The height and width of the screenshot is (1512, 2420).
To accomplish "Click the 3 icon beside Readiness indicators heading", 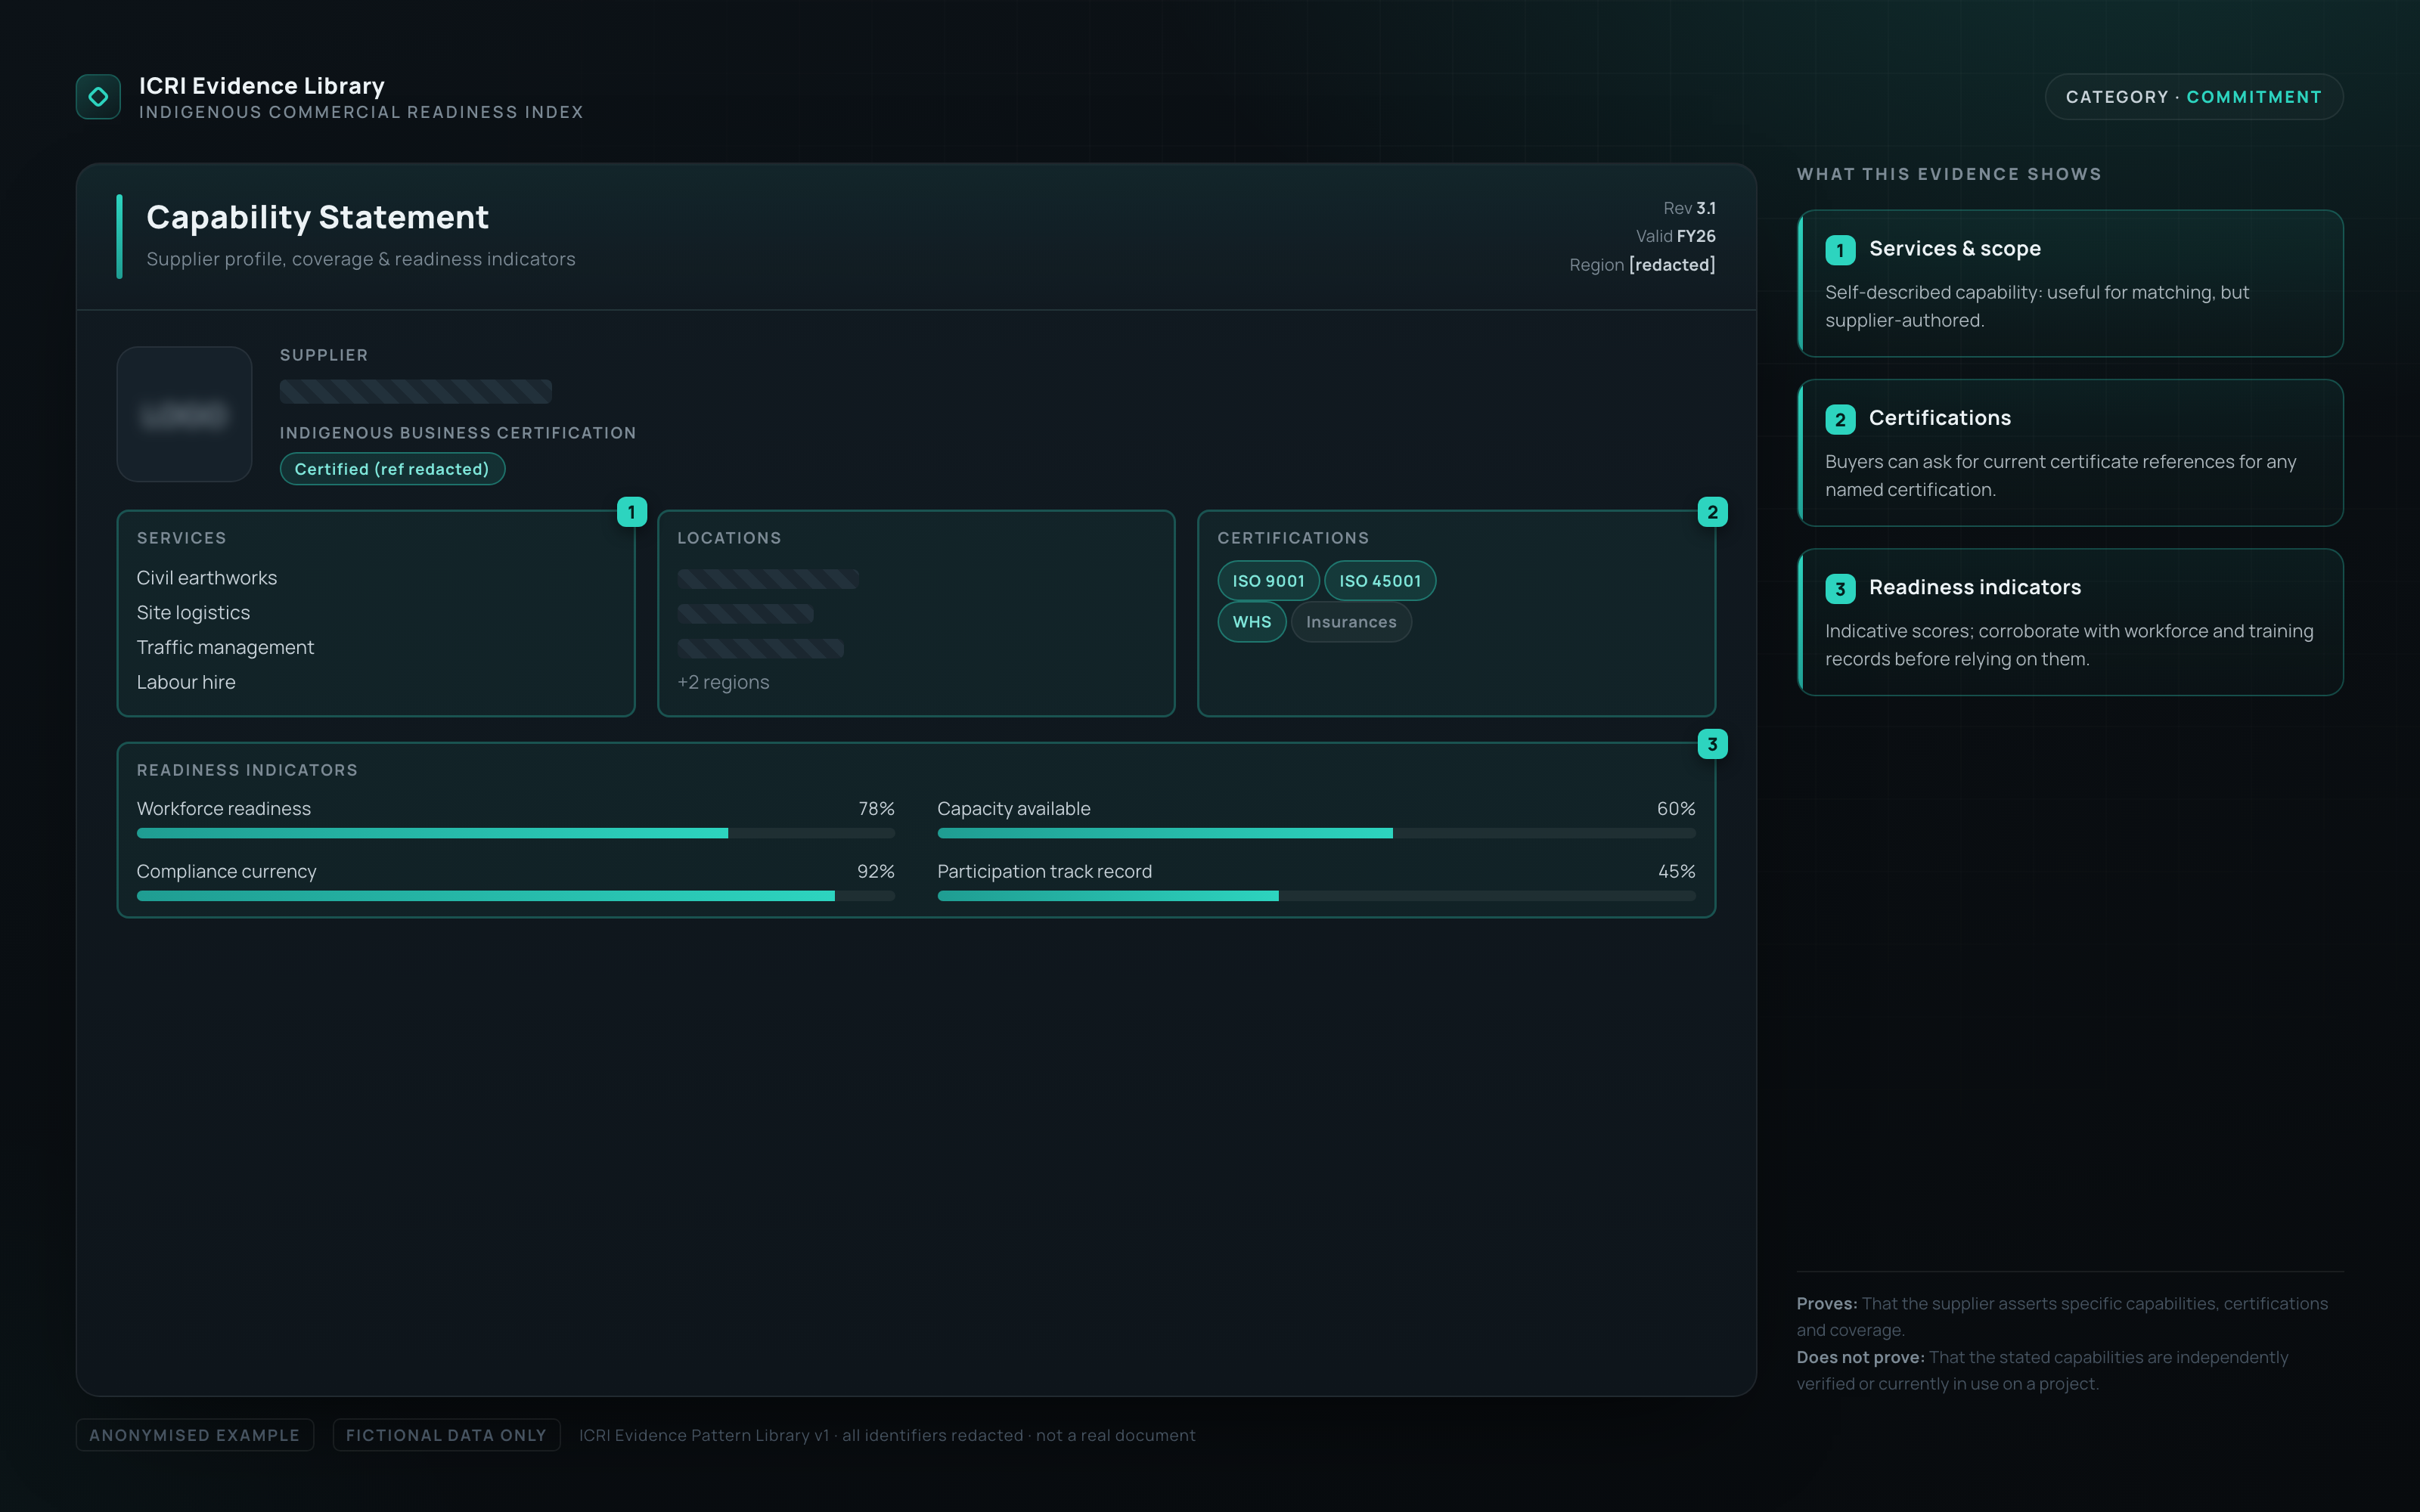I will point(1840,588).
